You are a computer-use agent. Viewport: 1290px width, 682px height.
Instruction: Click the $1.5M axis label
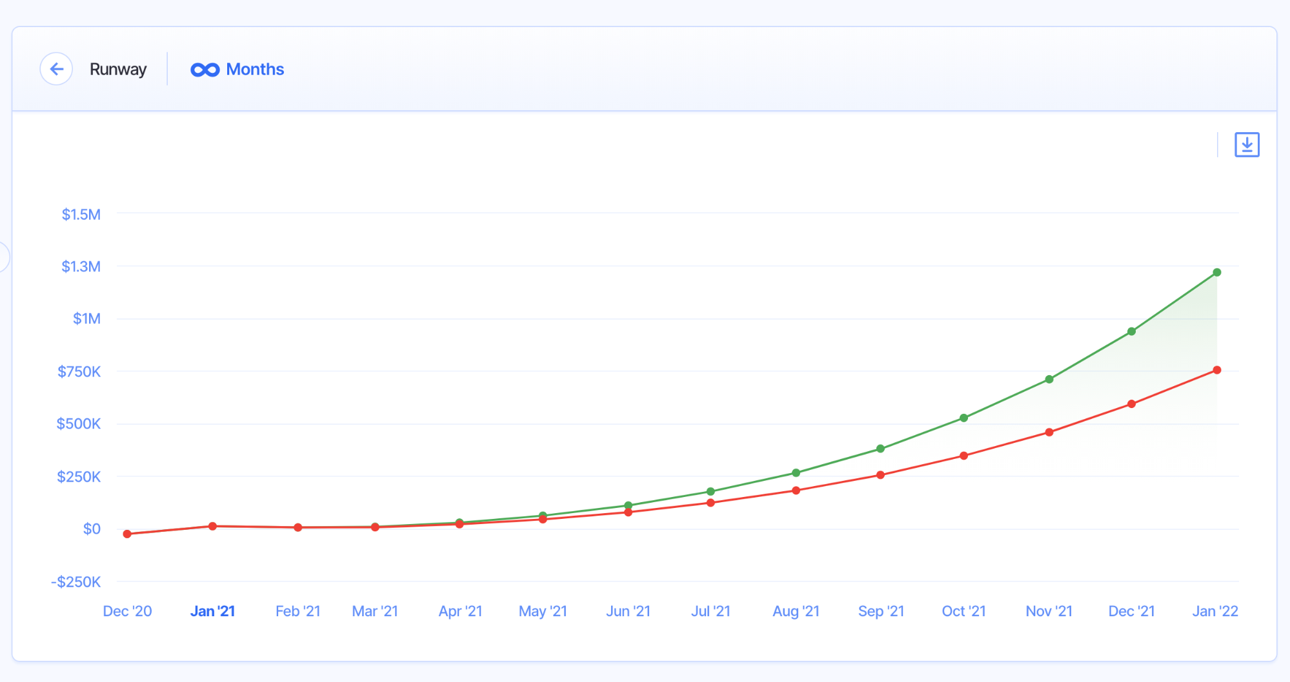click(x=81, y=214)
